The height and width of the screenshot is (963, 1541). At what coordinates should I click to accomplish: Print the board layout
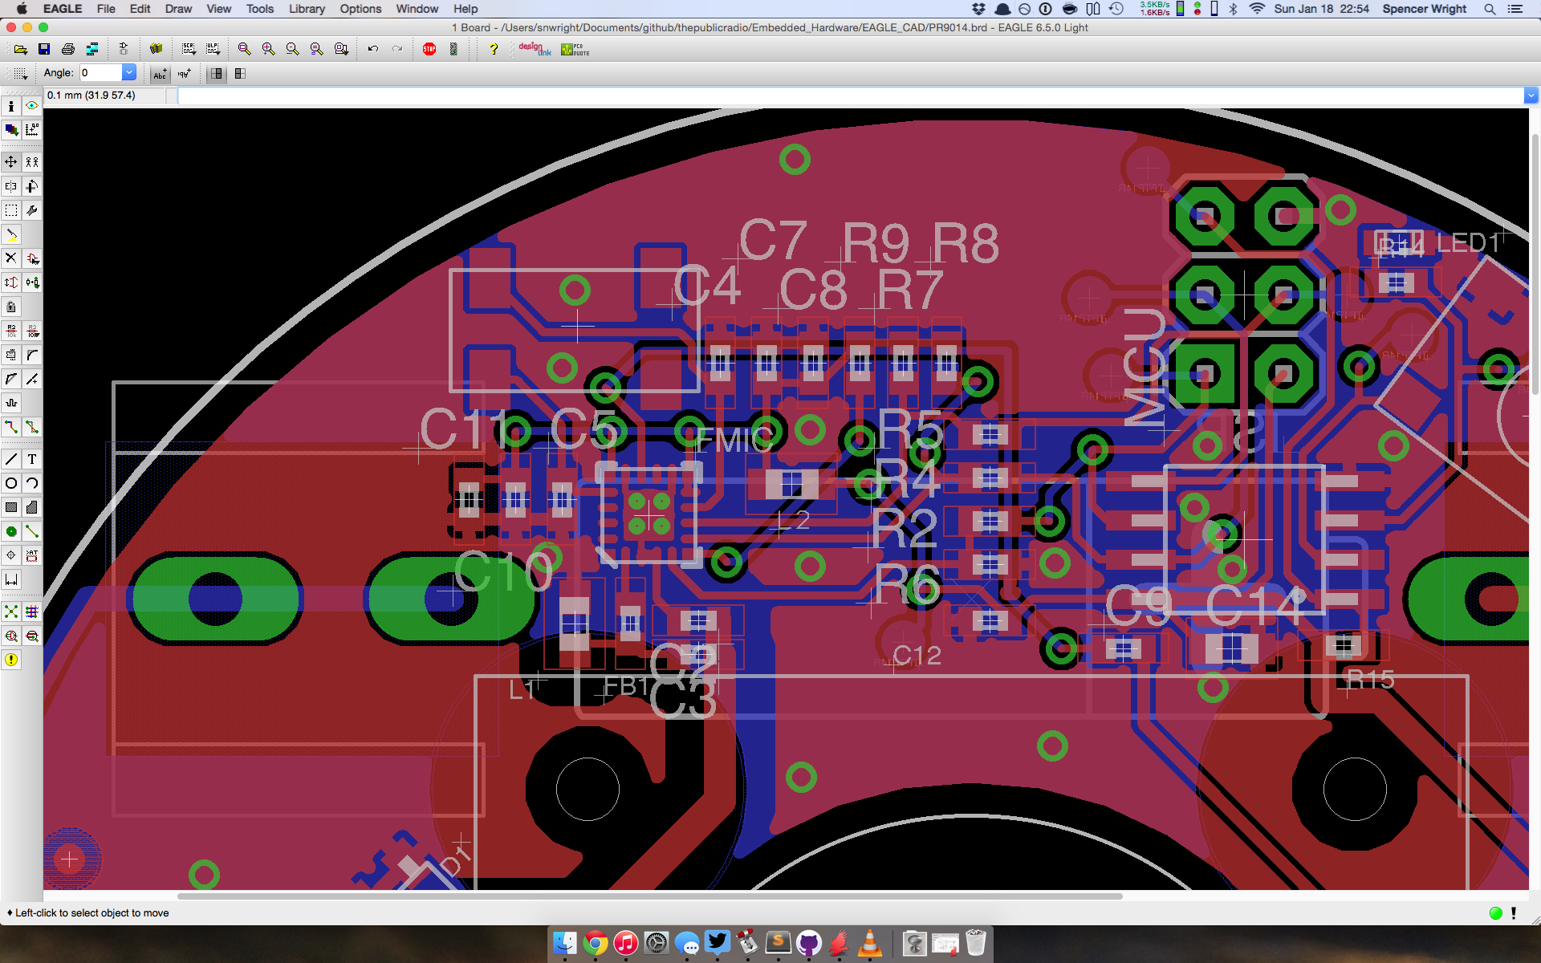click(x=68, y=50)
